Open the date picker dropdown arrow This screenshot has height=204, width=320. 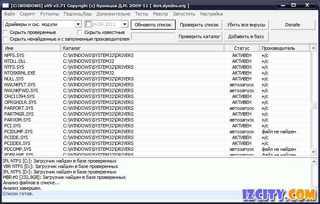tap(125, 24)
